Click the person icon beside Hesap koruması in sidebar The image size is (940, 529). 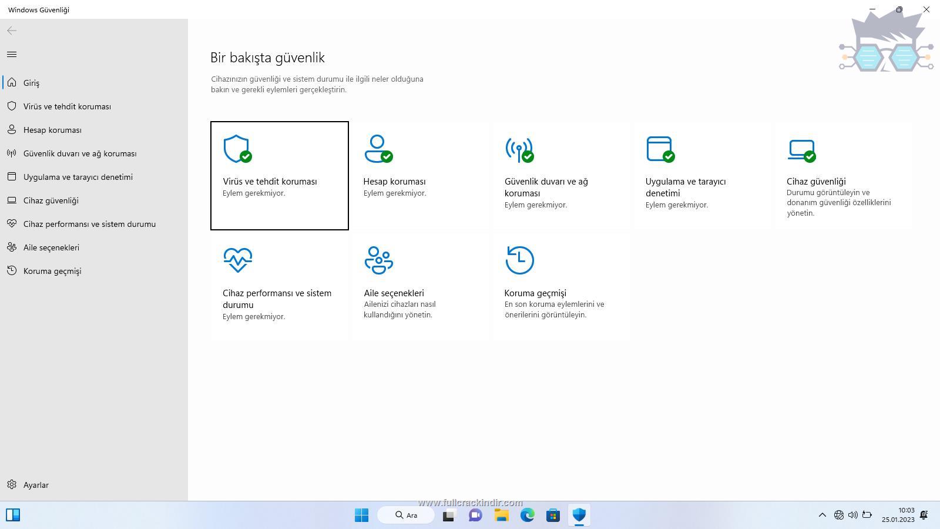pyautogui.click(x=12, y=130)
